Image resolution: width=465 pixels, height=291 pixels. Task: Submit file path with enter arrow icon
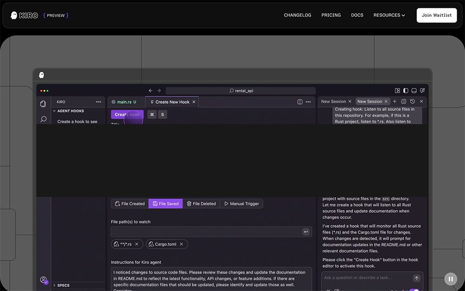pos(306,231)
